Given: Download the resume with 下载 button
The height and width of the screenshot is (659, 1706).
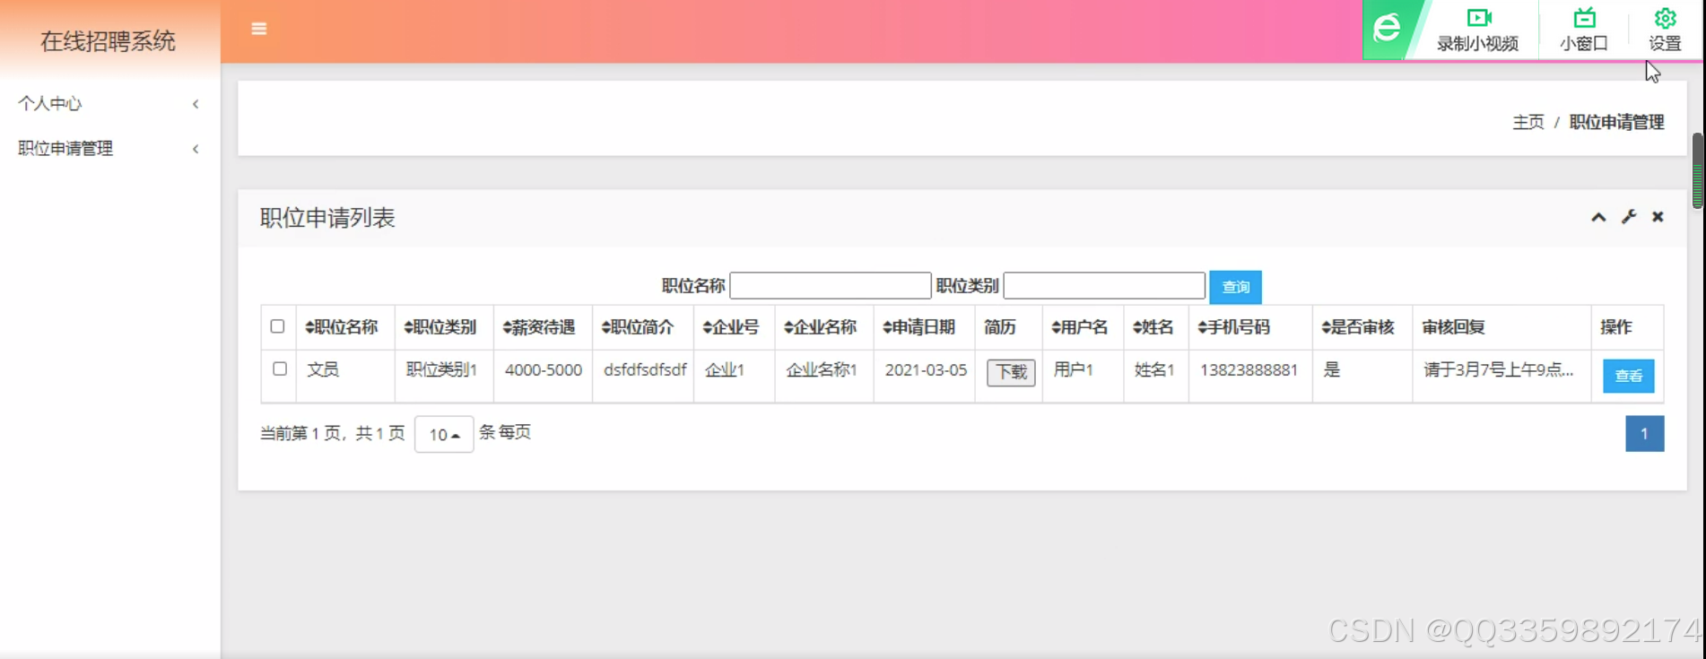Looking at the screenshot, I should click(1011, 372).
